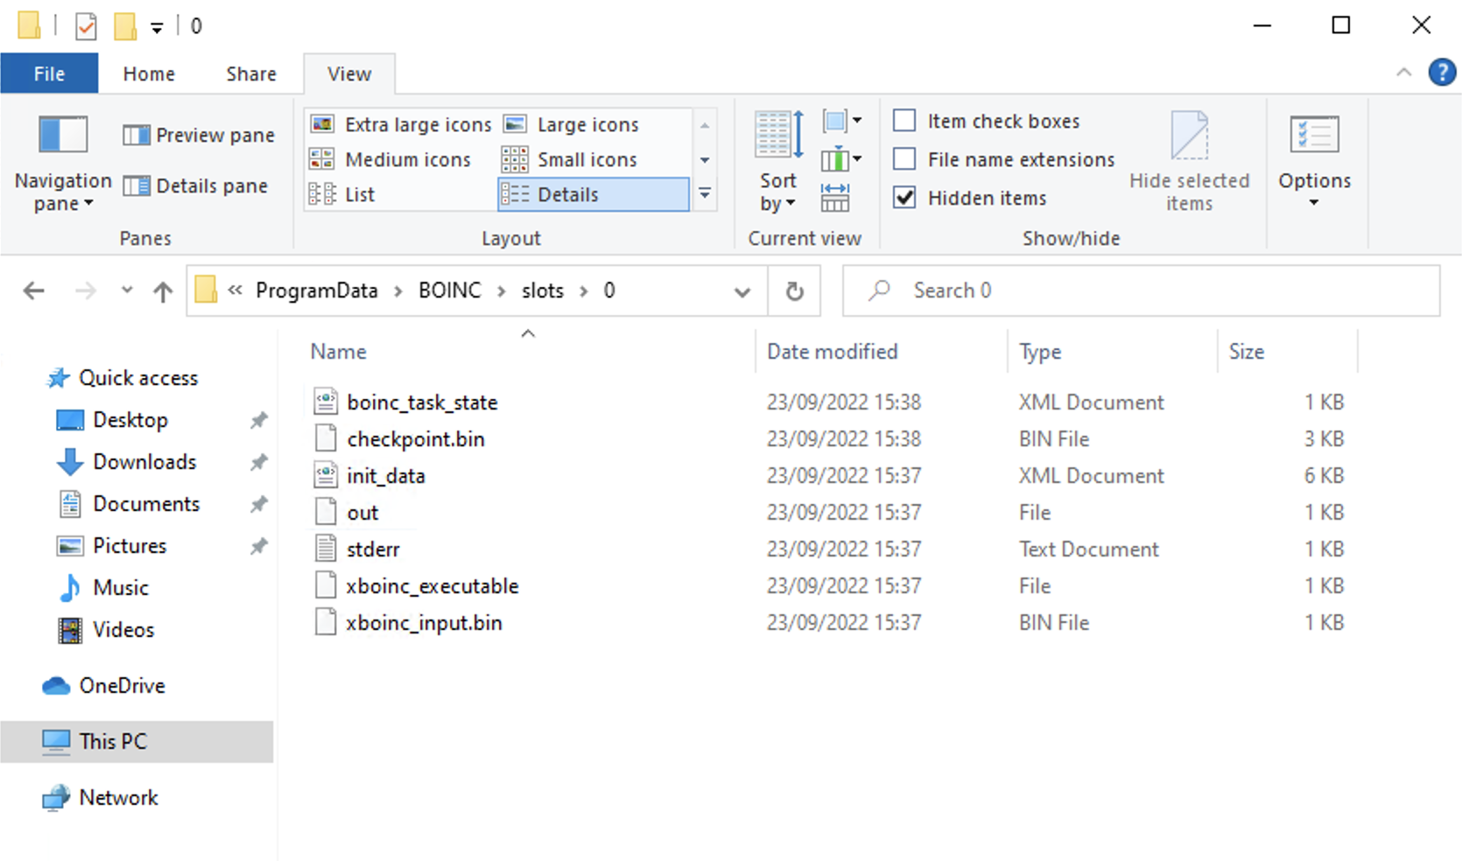Click the Refresh button in address bar
Screen dimensions: 1462x861
[794, 291]
